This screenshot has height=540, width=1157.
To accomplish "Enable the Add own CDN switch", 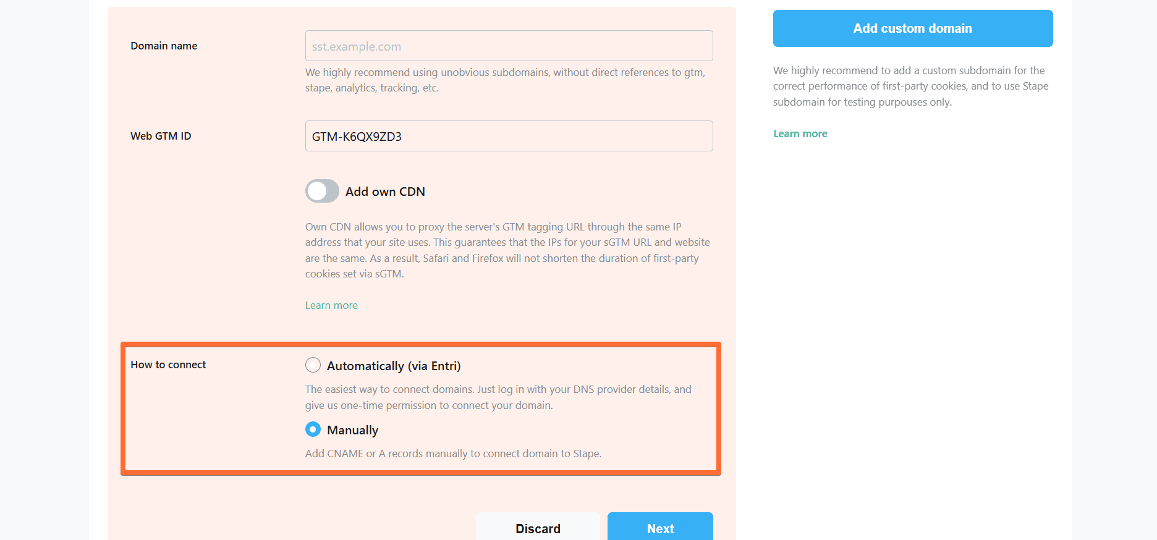I will tap(322, 191).
